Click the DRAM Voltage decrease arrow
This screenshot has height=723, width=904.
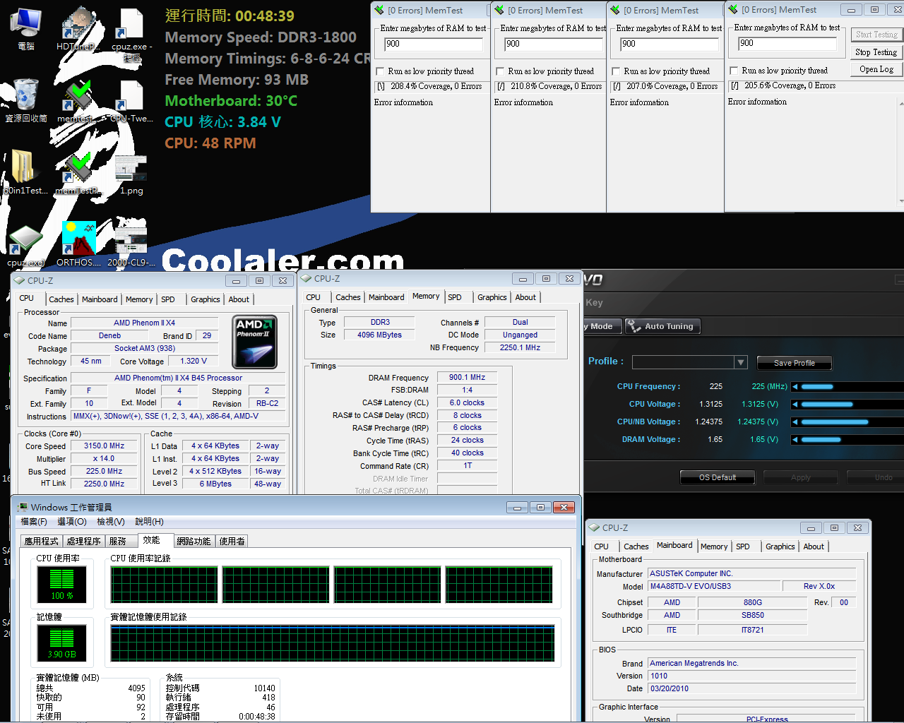pyautogui.click(x=795, y=440)
